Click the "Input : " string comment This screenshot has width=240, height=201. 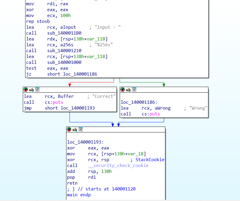pyautogui.click(x=108, y=27)
